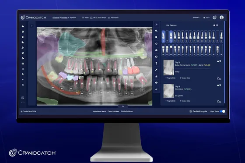Screen dimensions: 245x163
Task: Click Tedavi Ekle under Diş 18
Action: (x=185, y=101)
